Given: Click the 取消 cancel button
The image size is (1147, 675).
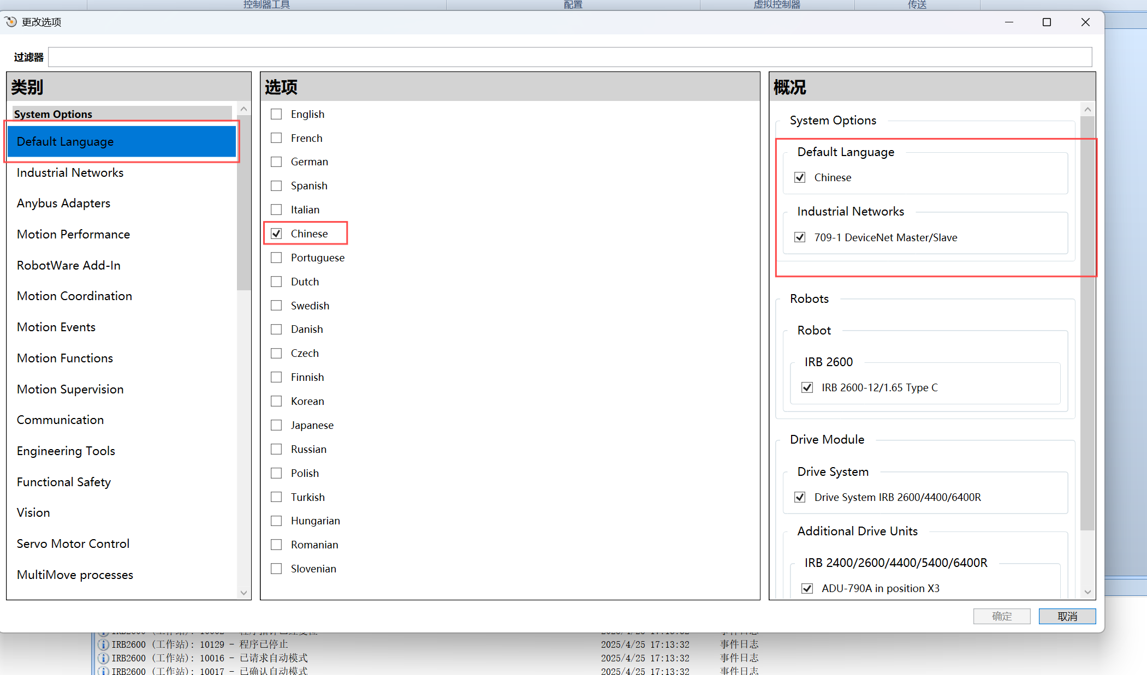Looking at the screenshot, I should pos(1067,616).
